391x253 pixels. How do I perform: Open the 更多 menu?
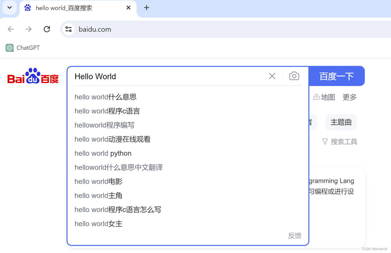point(350,97)
